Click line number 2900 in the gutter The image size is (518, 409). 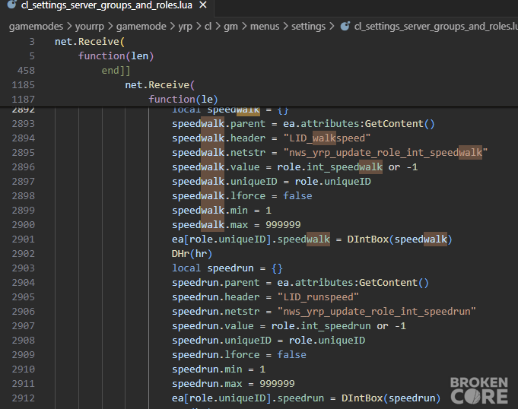24,225
